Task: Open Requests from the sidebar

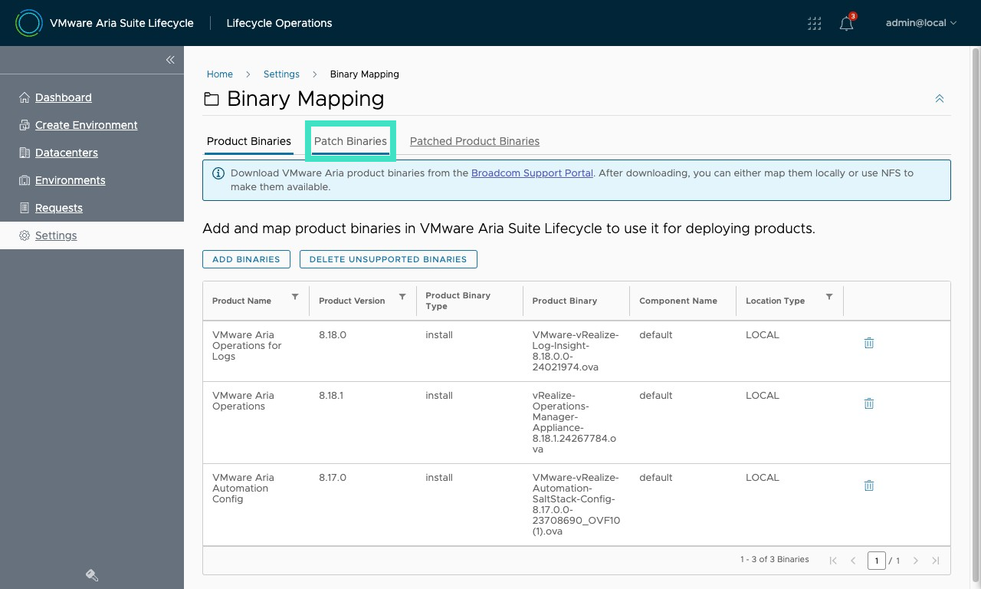Action: click(x=59, y=208)
